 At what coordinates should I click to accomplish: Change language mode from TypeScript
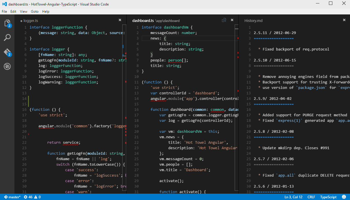[x=328, y=197]
